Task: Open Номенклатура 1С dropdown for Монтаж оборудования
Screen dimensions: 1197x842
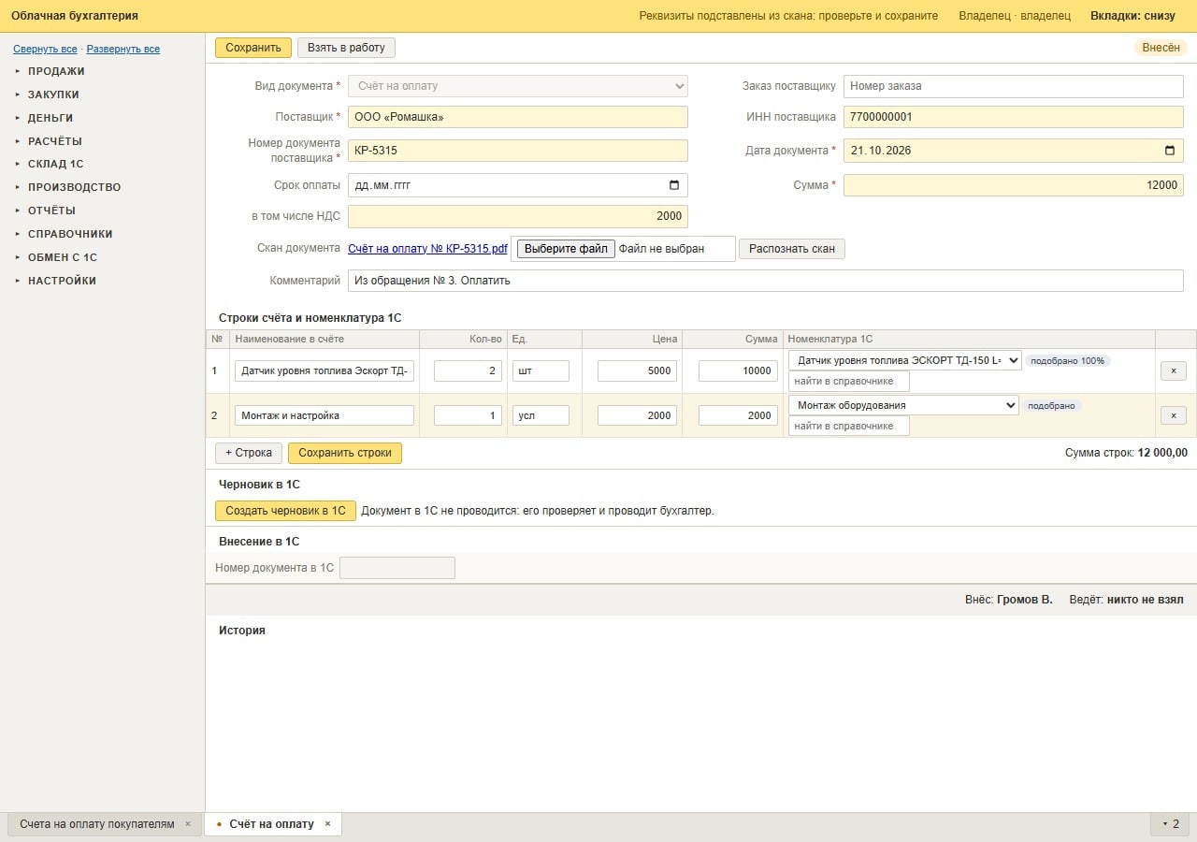Action: click(903, 405)
